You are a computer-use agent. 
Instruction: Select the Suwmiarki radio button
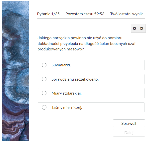pos(44,65)
